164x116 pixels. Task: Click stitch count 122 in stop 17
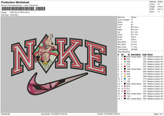tap(129, 96)
